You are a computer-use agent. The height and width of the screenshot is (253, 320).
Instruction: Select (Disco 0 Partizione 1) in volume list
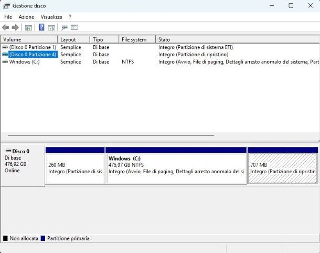(x=32, y=47)
